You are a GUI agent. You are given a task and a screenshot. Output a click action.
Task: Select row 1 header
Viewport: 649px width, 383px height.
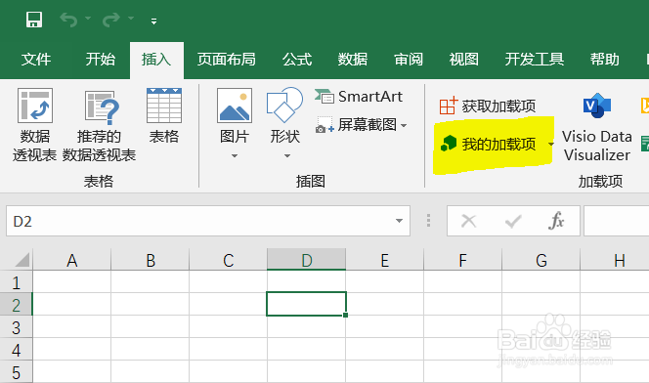coord(17,282)
